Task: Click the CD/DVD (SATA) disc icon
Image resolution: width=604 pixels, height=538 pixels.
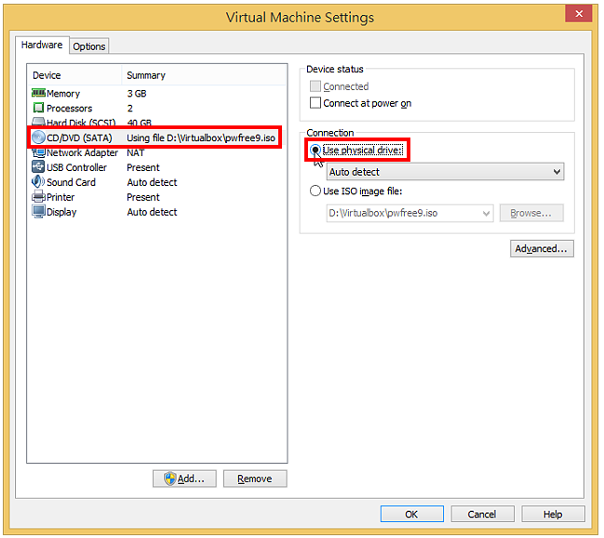Action: pos(38,138)
